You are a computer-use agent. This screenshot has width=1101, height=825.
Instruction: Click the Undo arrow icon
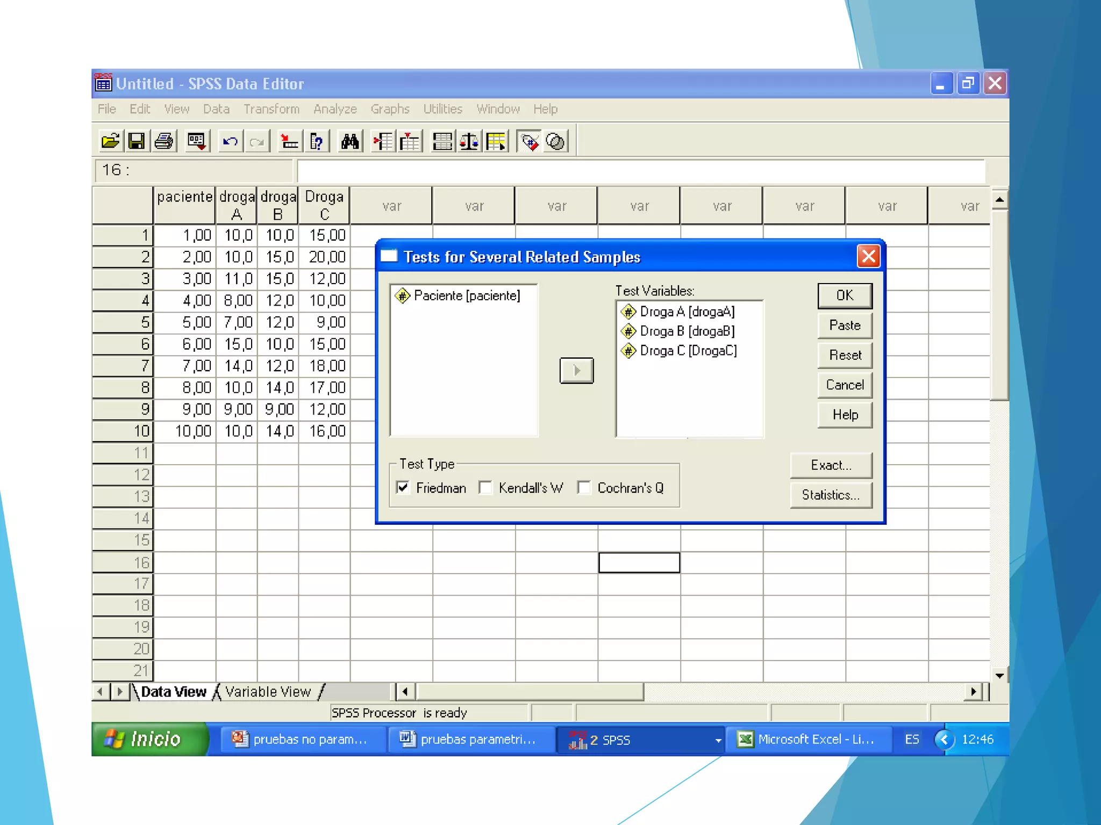point(230,142)
